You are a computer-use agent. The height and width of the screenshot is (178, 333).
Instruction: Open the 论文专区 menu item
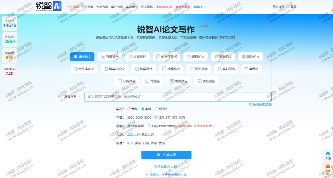pyautogui.click(x=87, y=7)
